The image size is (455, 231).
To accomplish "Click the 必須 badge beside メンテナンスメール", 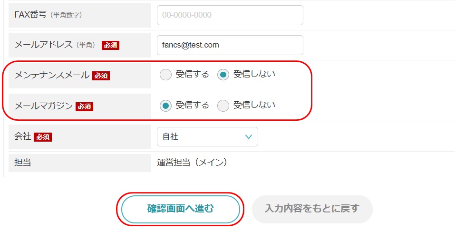I will (101, 76).
